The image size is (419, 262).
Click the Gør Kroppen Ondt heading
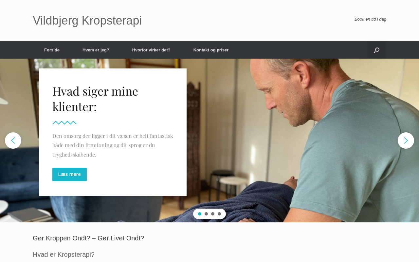click(x=88, y=238)
